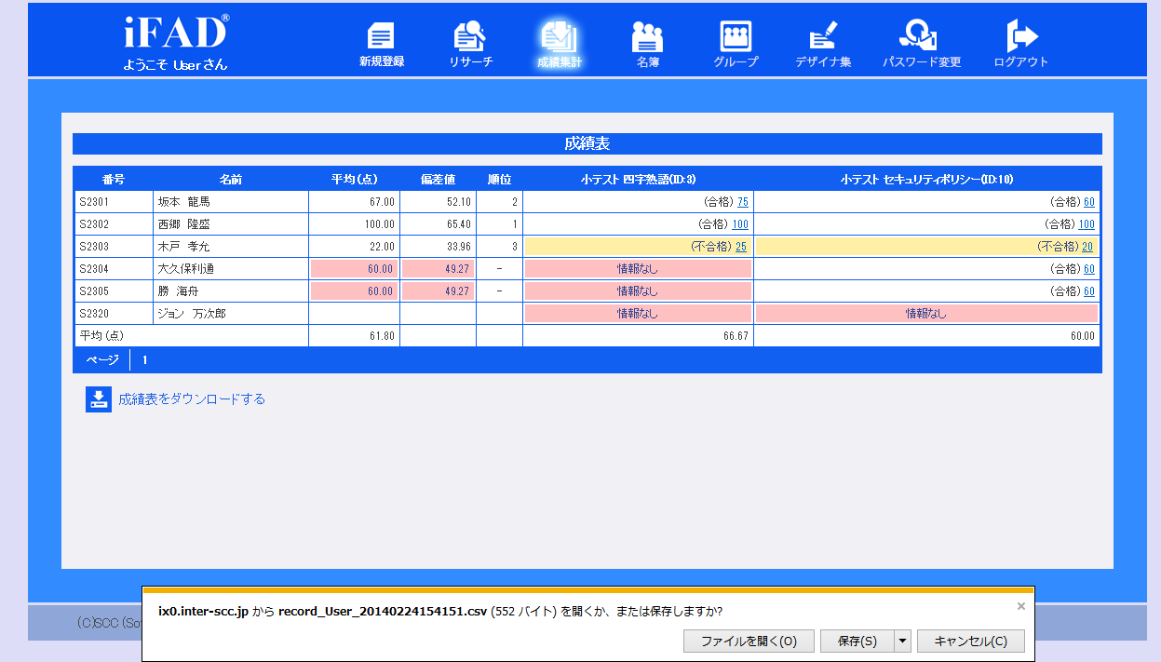Click the ようこそ Userさん greeting
1161x662 pixels.
pyautogui.click(x=175, y=64)
